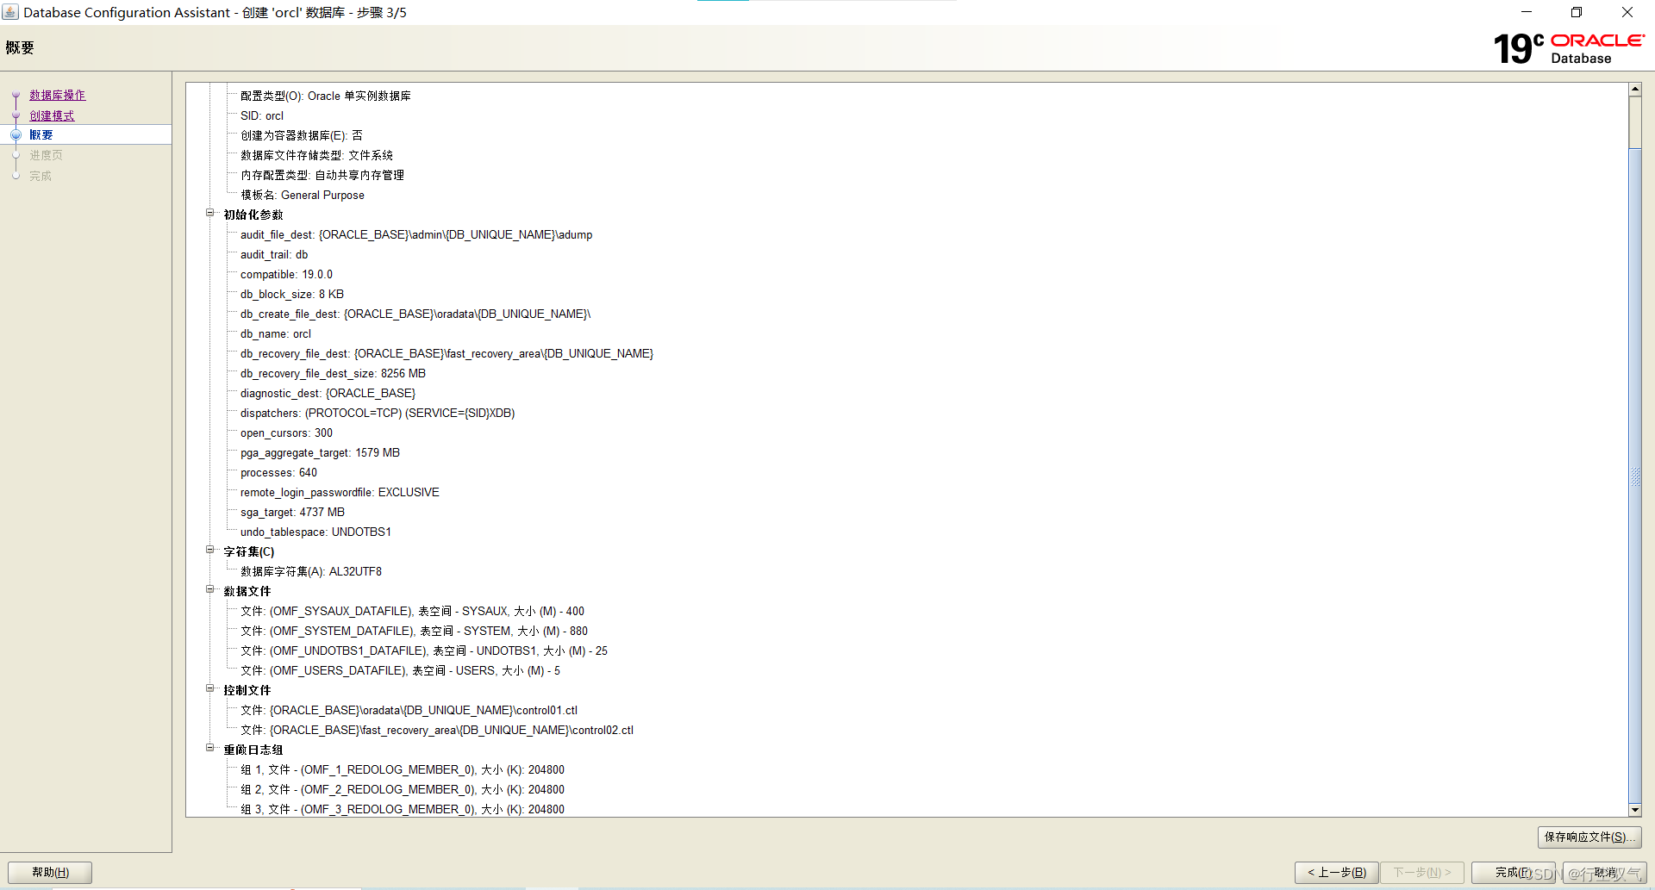
Task: Select the sga_target: 4737 MB row
Action: [293, 512]
